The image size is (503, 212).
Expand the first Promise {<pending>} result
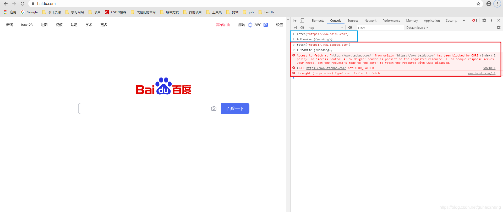[298, 39]
